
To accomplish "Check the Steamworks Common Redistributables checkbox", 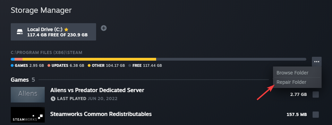I will coord(315,115).
